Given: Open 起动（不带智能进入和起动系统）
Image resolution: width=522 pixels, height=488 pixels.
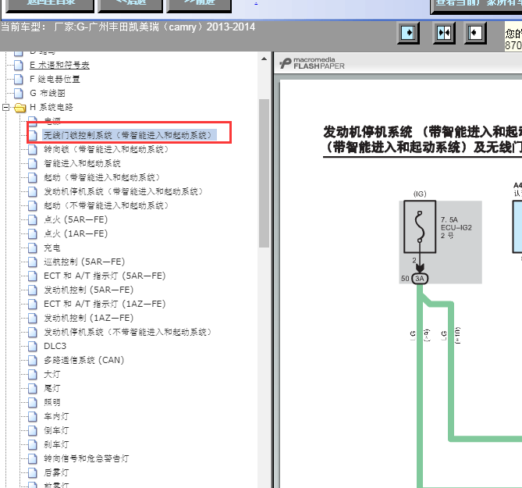Looking at the screenshot, I should click(106, 205).
